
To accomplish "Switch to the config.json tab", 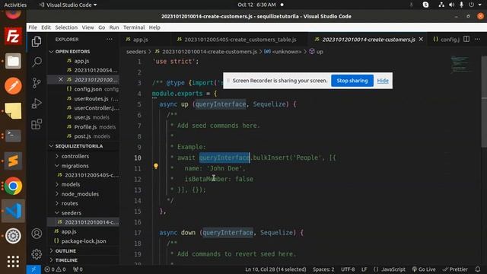I will coord(446,40).
